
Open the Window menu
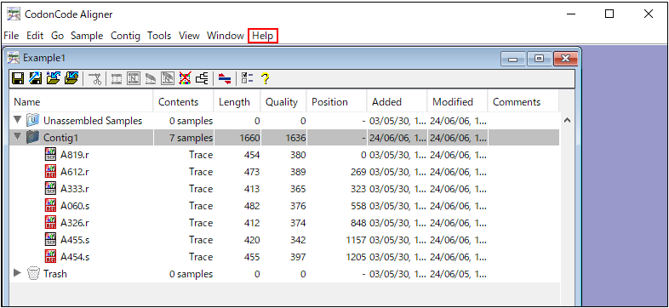(x=226, y=36)
